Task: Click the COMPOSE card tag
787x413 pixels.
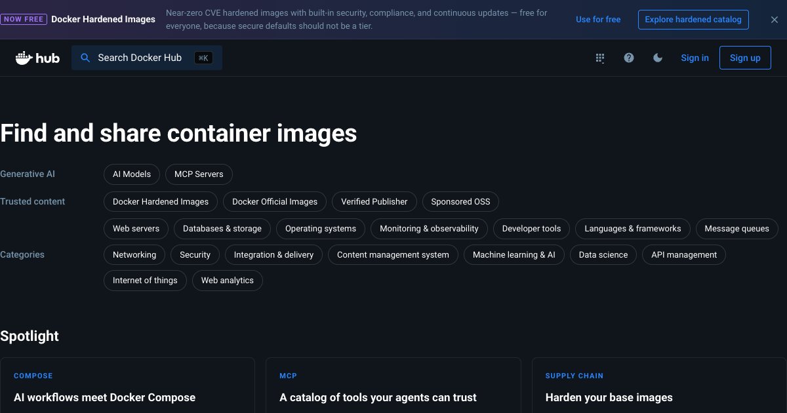Action: (x=33, y=376)
